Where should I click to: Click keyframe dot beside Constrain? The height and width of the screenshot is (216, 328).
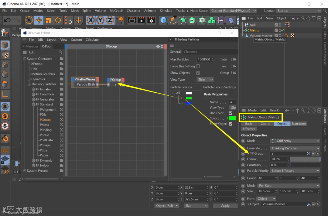point(243,165)
